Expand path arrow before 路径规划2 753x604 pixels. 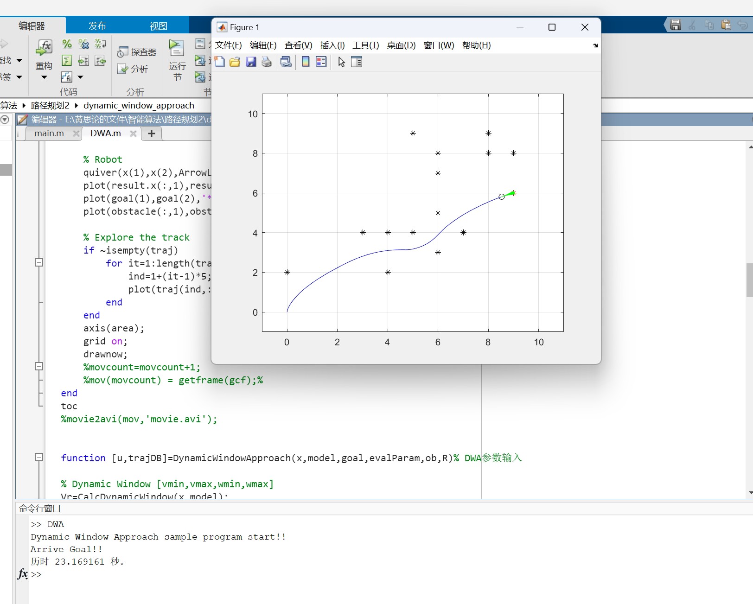tap(24, 106)
